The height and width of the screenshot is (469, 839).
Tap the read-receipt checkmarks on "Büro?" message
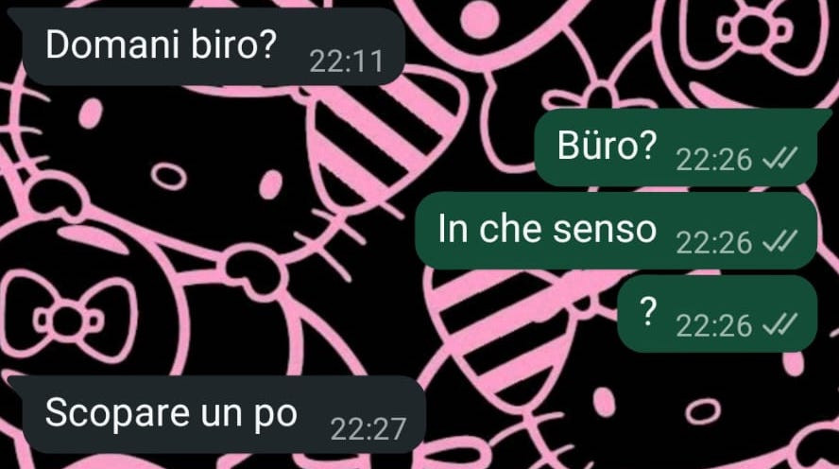coord(780,159)
